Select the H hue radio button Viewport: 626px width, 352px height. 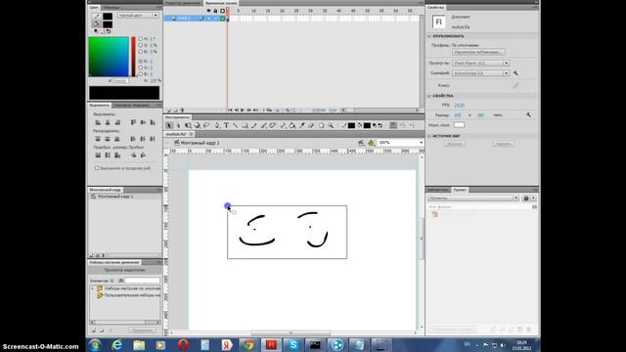click(x=141, y=39)
